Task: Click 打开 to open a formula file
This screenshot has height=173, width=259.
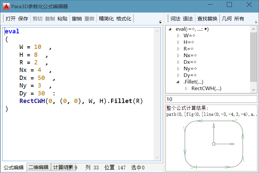Action: click(11, 18)
